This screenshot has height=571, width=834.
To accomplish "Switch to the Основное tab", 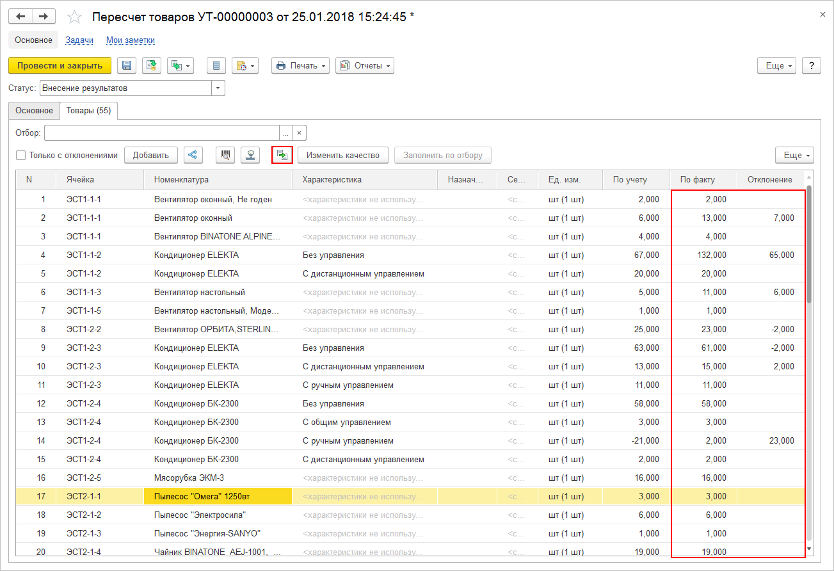I will [x=34, y=110].
